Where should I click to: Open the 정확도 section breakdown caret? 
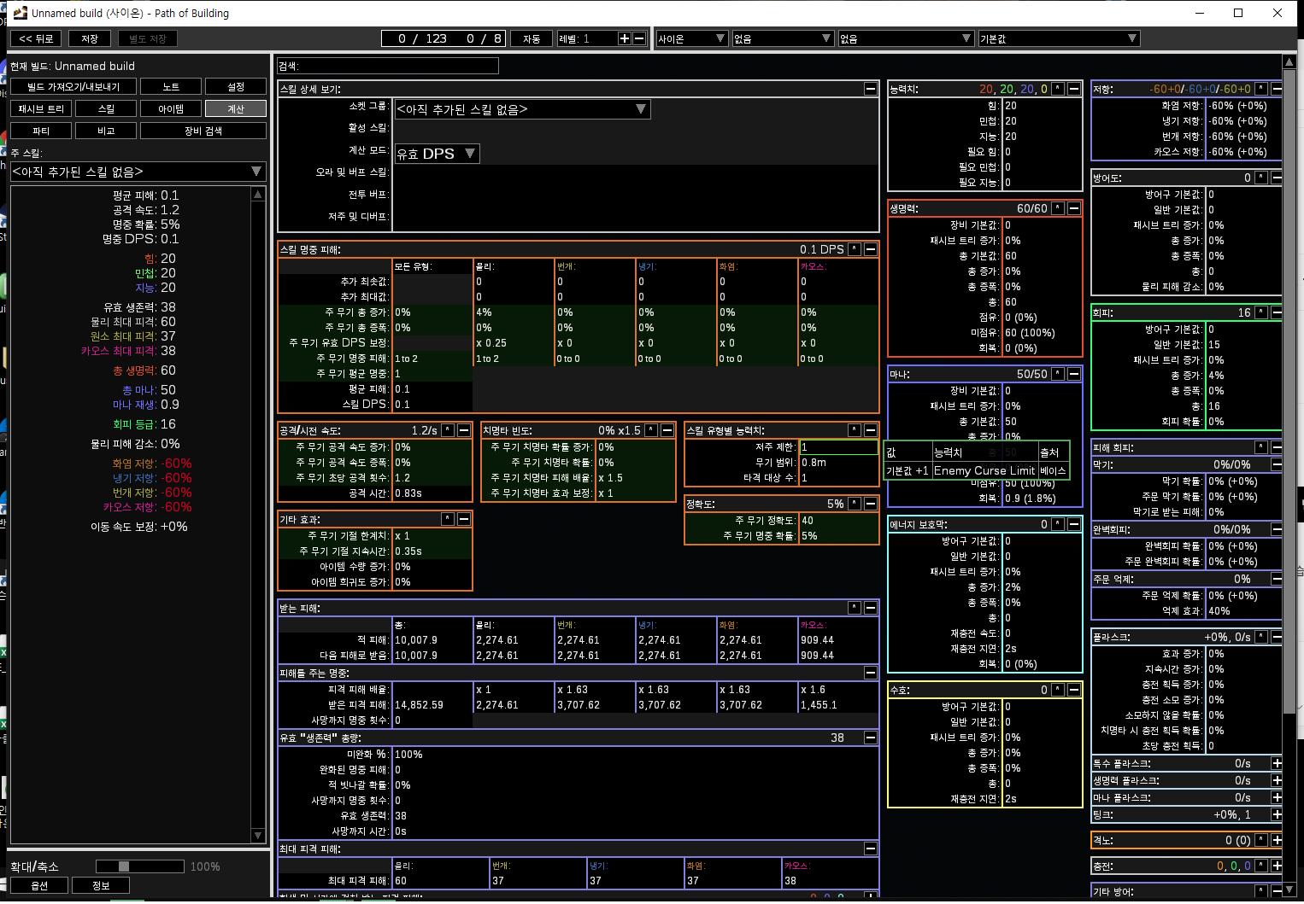click(855, 504)
